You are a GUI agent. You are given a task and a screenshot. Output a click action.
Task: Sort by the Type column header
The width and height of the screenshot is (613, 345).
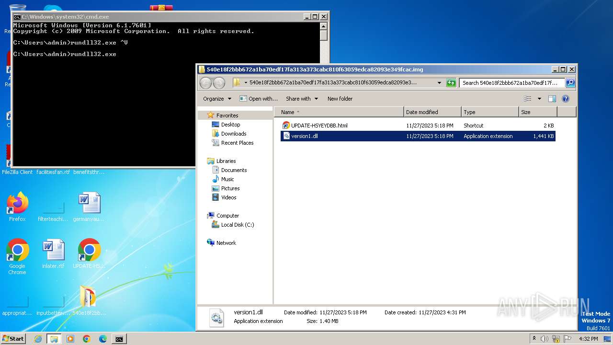click(490, 112)
